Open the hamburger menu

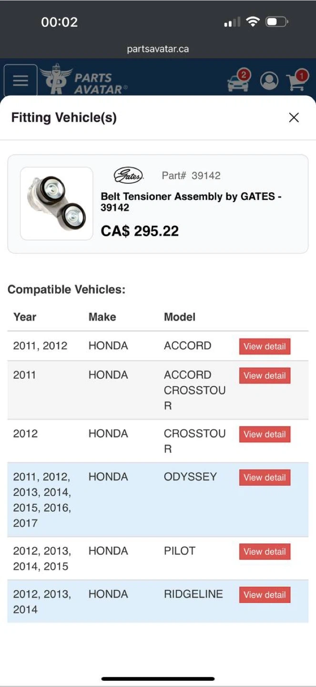click(20, 81)
